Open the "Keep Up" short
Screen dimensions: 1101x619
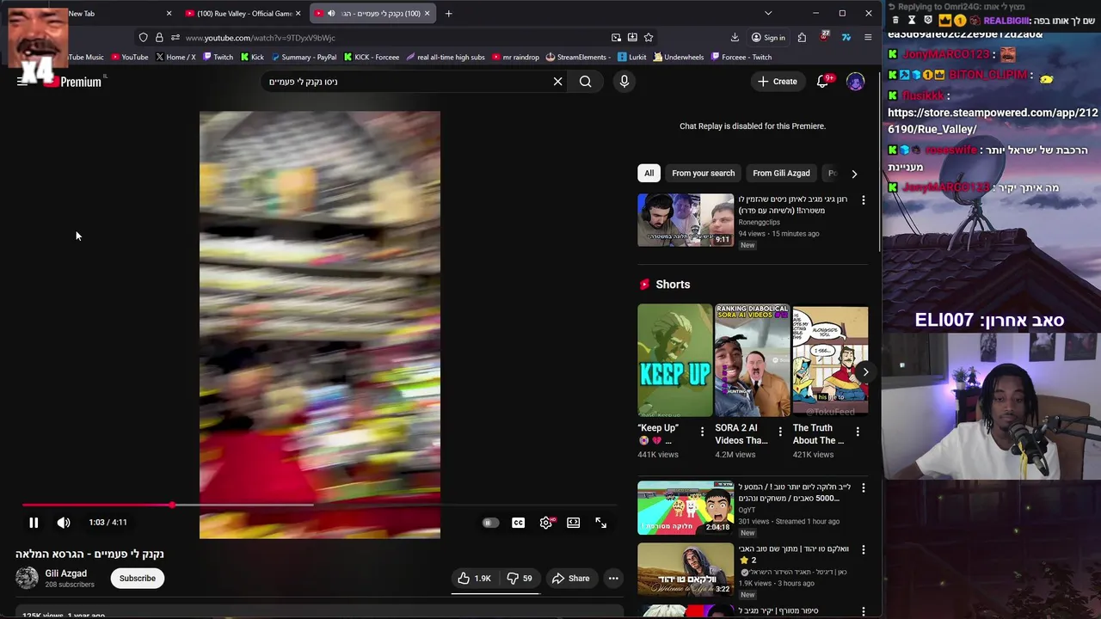tap(675, 360)
